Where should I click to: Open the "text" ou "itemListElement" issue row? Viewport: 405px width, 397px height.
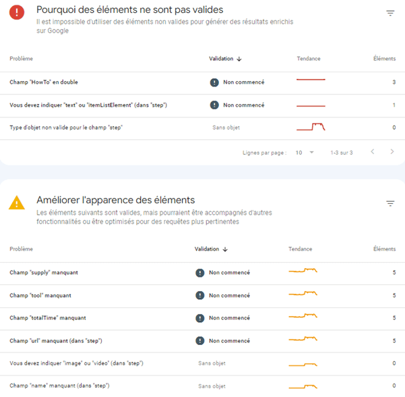202,106
